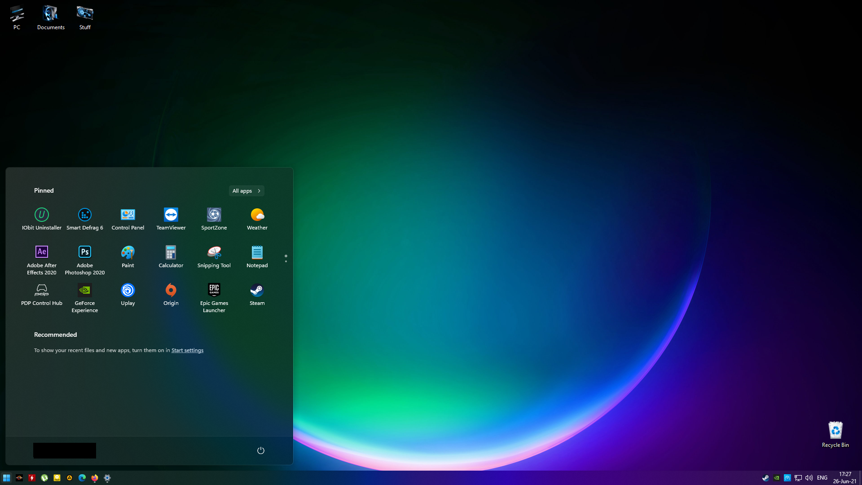
Task: Open the clock and date flyout
Action: [845, 478]
